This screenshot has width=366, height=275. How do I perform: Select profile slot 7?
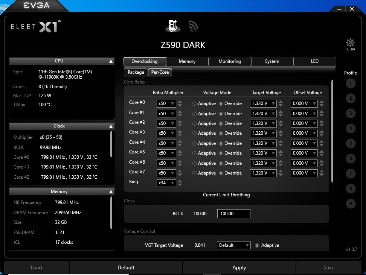tap(350, 173)
